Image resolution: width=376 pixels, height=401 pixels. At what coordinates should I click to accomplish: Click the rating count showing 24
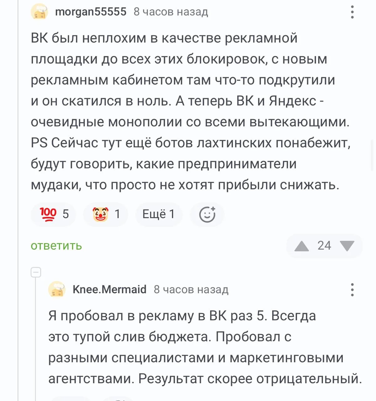tap(324, 246)
